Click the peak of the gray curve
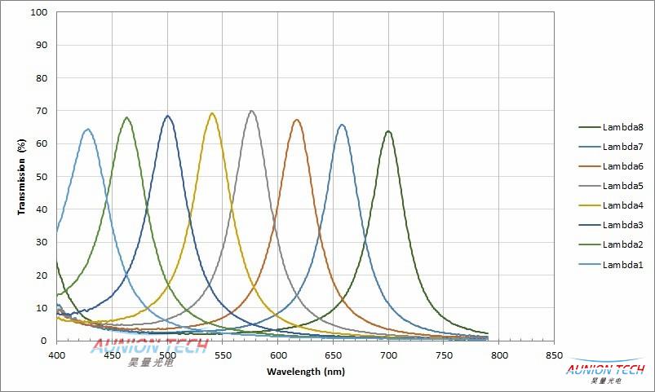The width and height of the screenshot is (655, 392). tap(251, 111)
